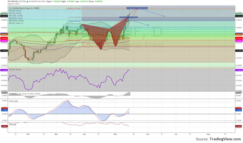Click the Aug label on time axis

(208, 134)
